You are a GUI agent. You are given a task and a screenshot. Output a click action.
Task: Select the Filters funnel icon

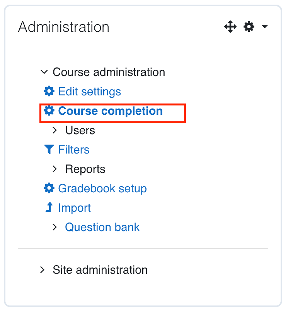point(49,149)
